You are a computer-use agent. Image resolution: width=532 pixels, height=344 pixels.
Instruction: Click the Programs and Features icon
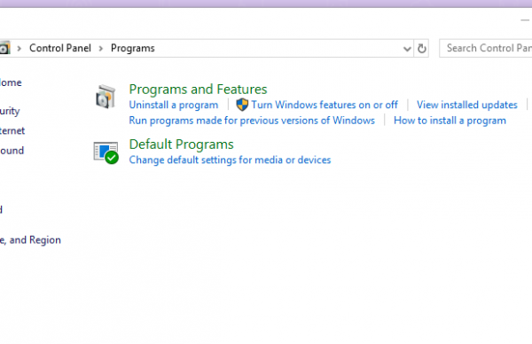(106, 97)
